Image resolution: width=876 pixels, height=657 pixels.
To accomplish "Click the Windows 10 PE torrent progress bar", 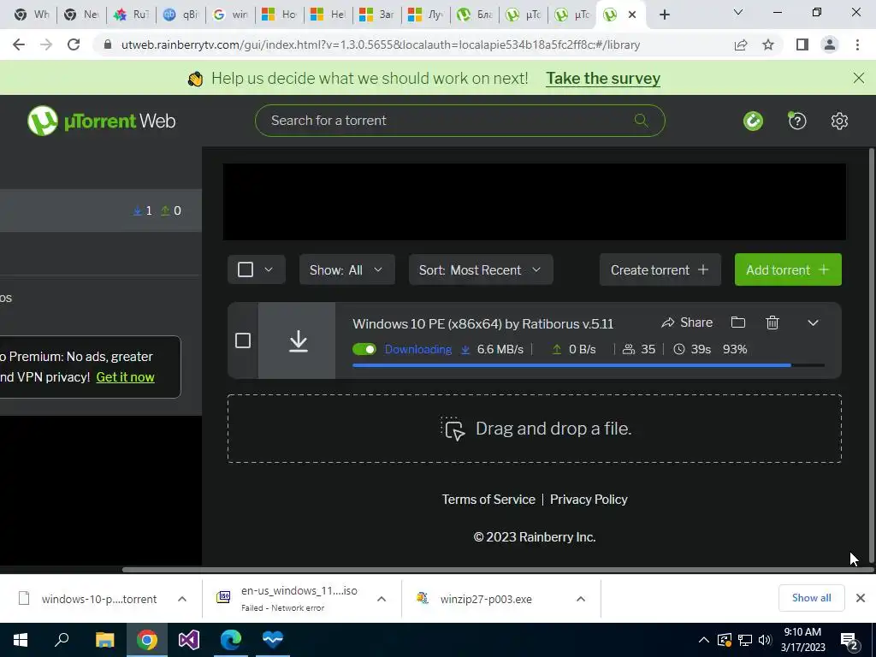I will point(589,365).
